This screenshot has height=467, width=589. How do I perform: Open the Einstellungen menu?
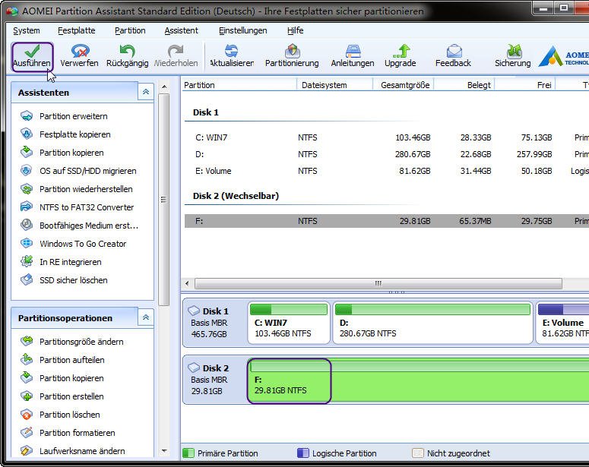click(x=243, y=30)
